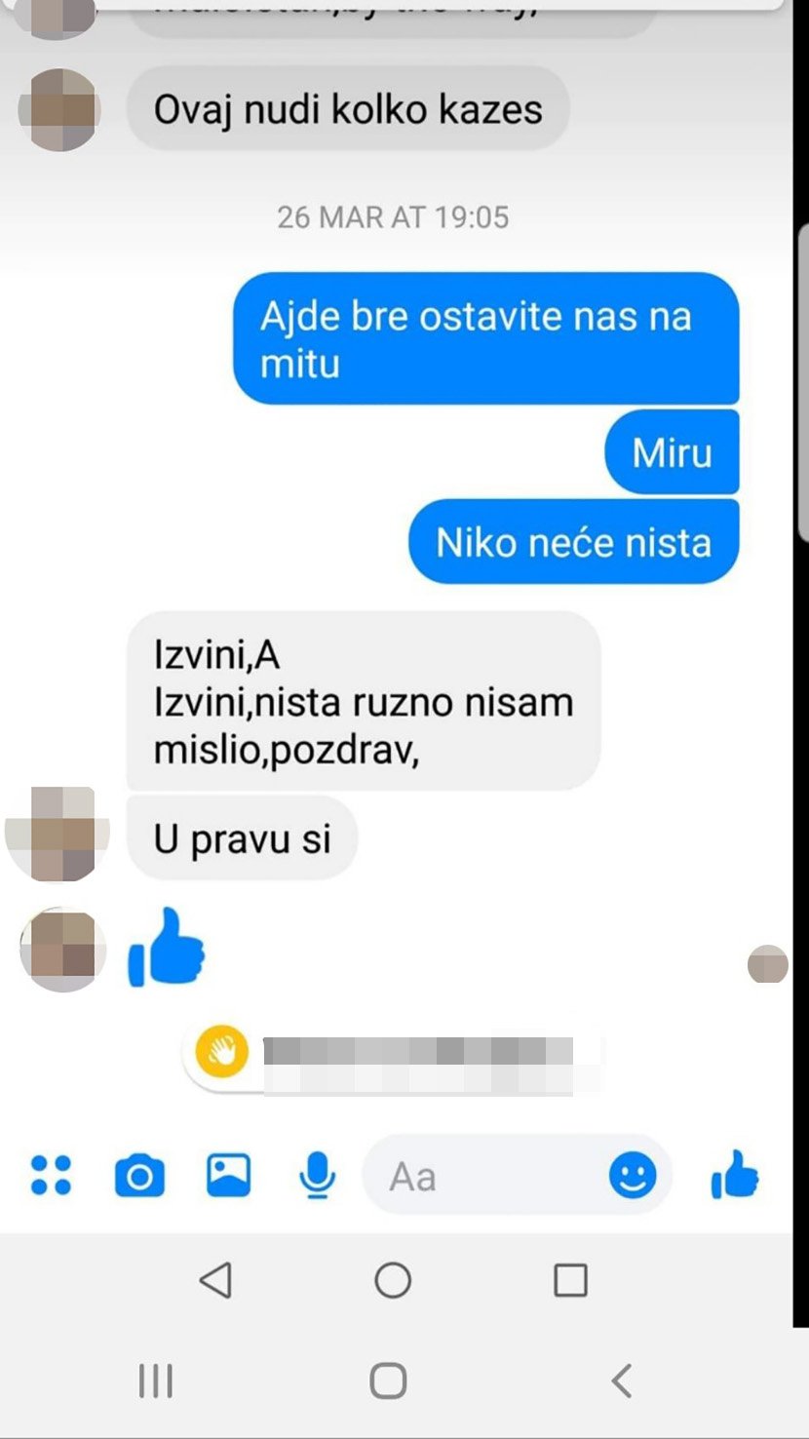Tap the microphone voice message icon
This screenshot has height=1439, width=809.
(x=317, y=1176)
